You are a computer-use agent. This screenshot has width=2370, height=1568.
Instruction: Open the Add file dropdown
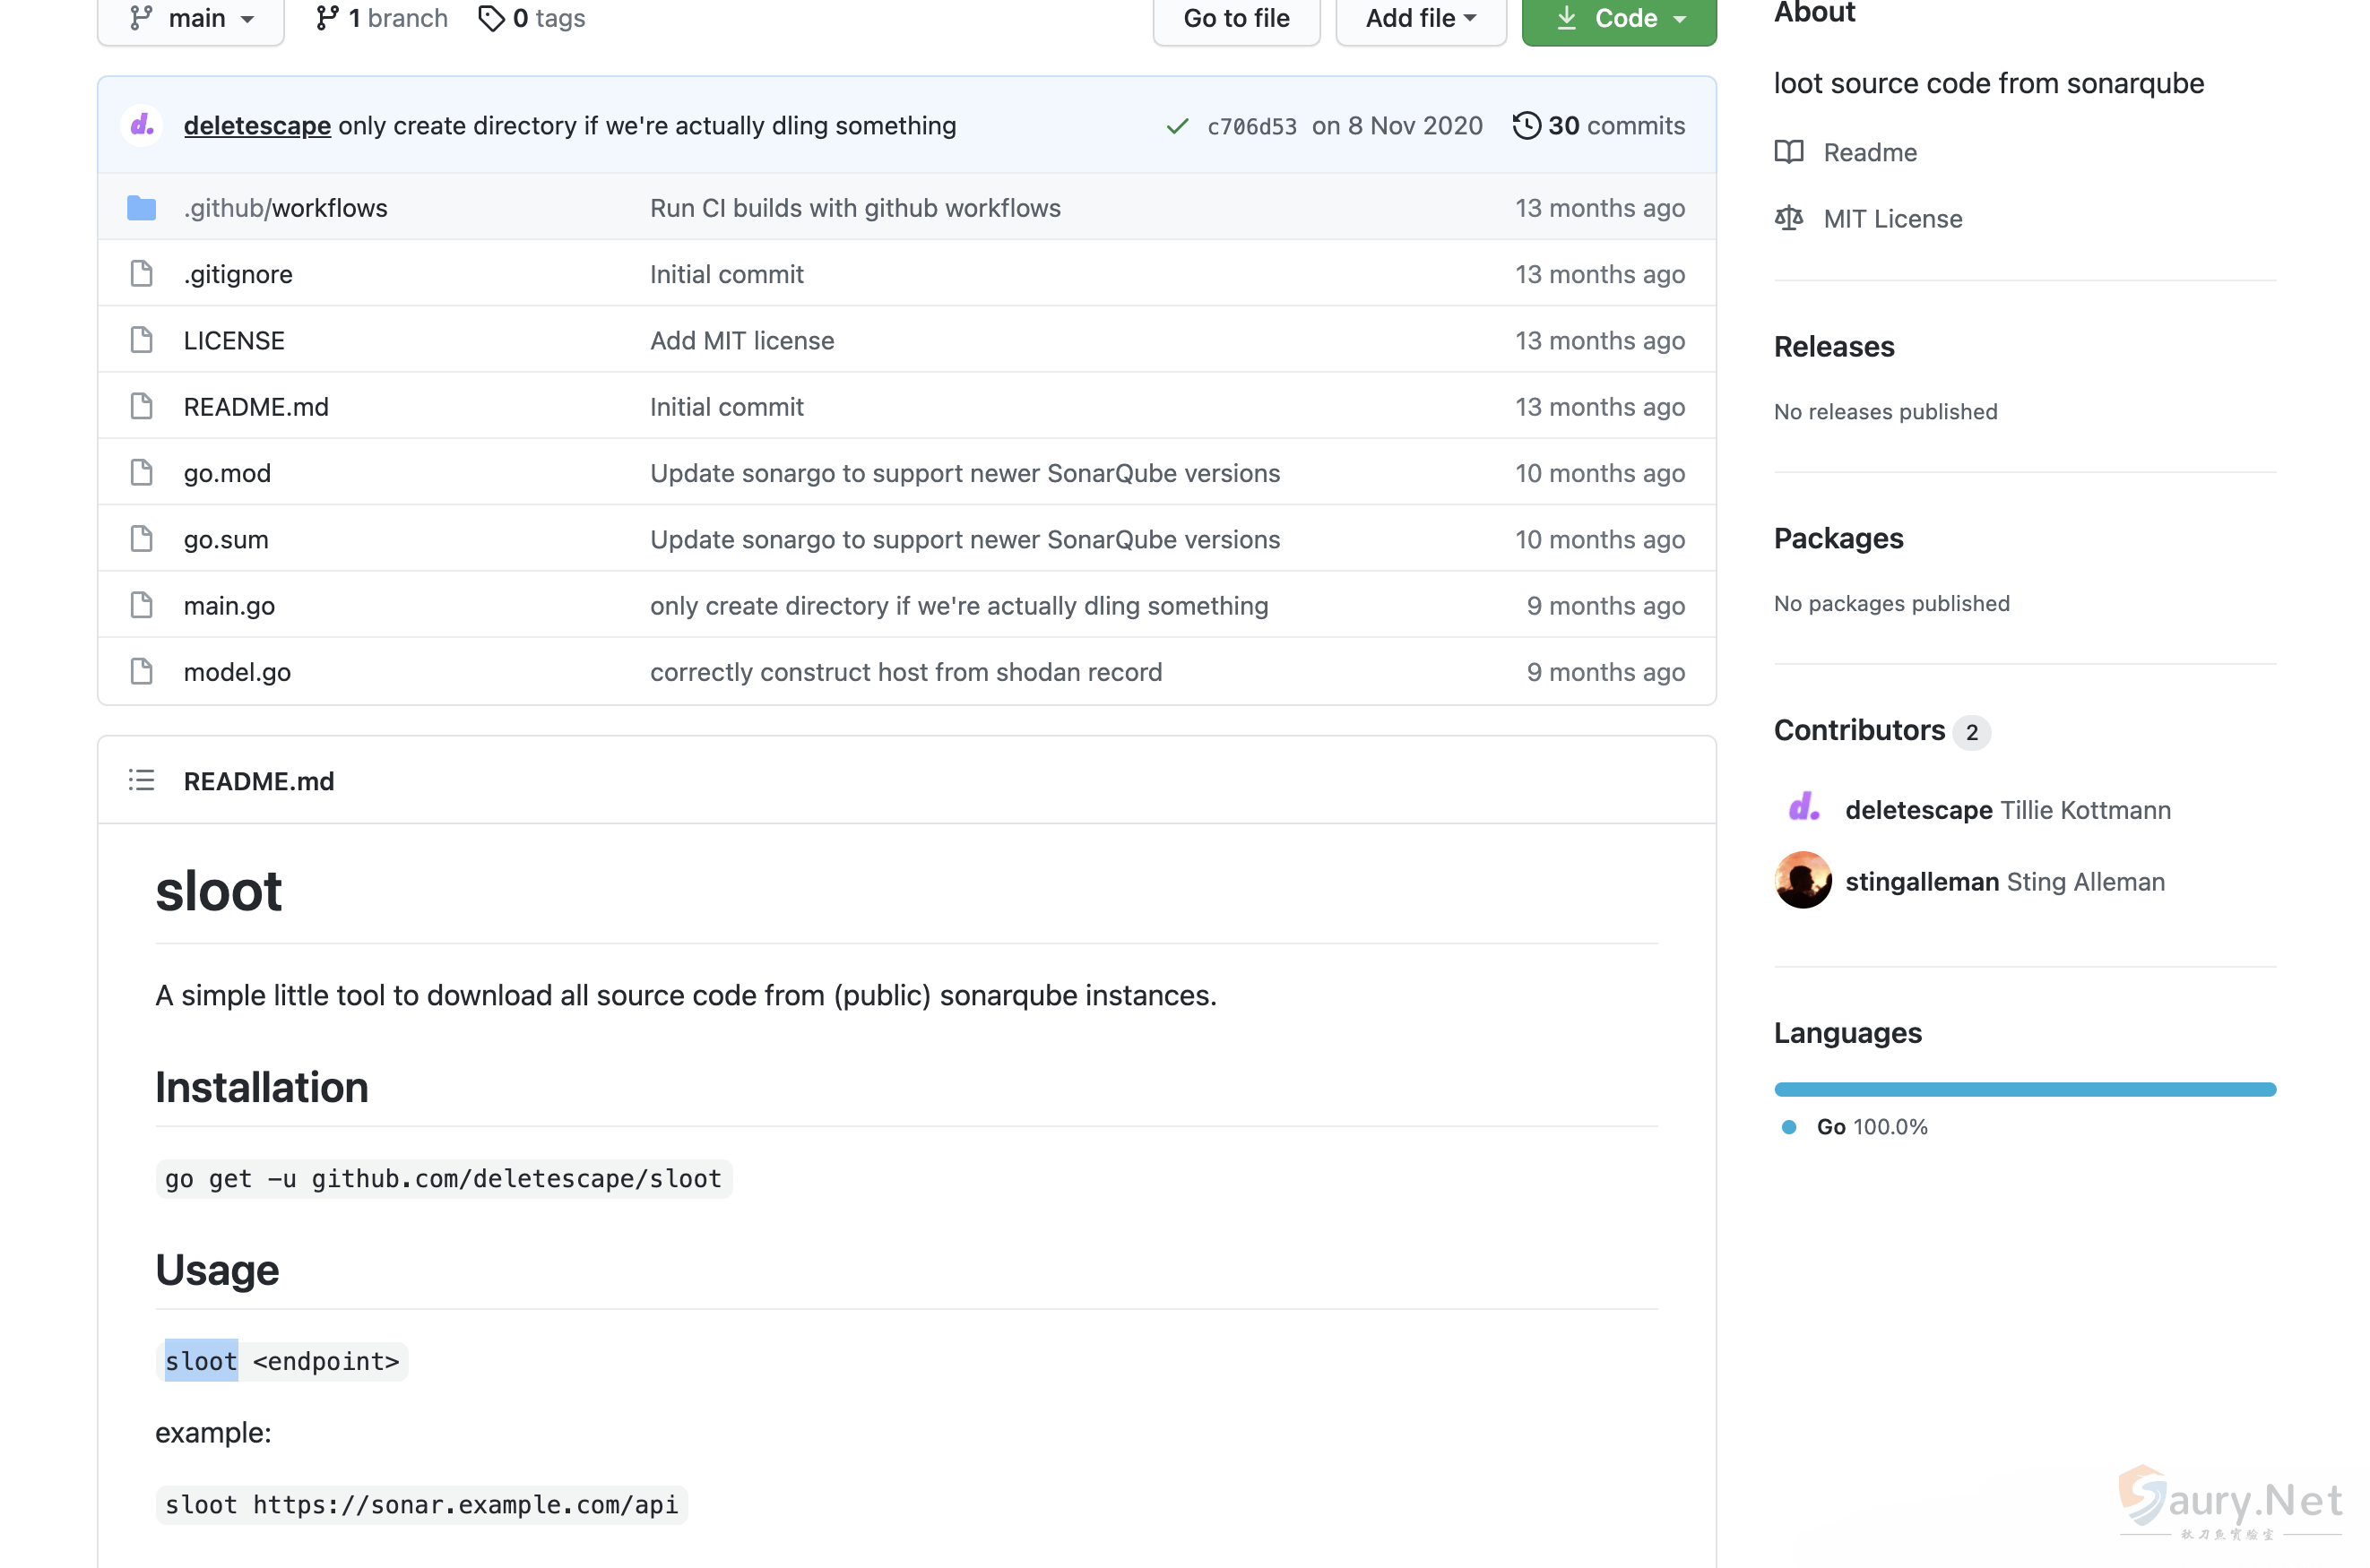click(x=1420, y=18)
